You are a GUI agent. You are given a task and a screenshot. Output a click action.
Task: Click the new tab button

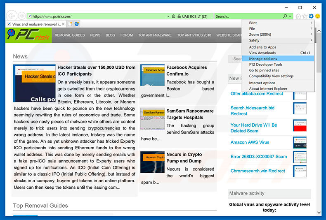tap(70, 24)
